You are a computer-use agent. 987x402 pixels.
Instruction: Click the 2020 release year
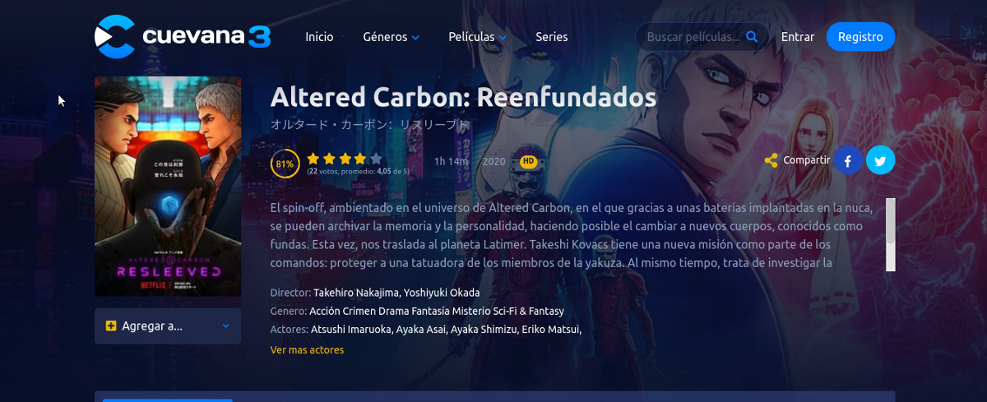click(494, 161)
